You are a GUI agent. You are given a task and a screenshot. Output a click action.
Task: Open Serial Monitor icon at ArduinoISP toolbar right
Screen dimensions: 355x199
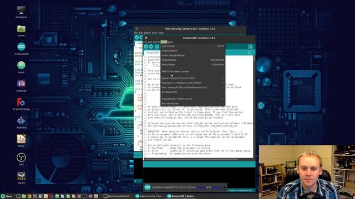pos(250,46)
